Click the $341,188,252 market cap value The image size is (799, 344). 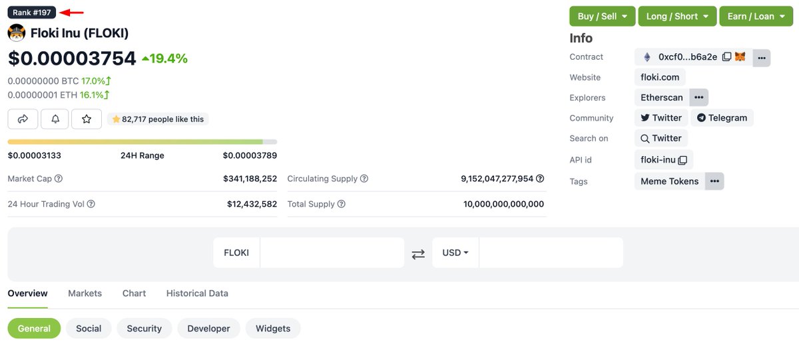pyautogui.click(x=250, y=179)
